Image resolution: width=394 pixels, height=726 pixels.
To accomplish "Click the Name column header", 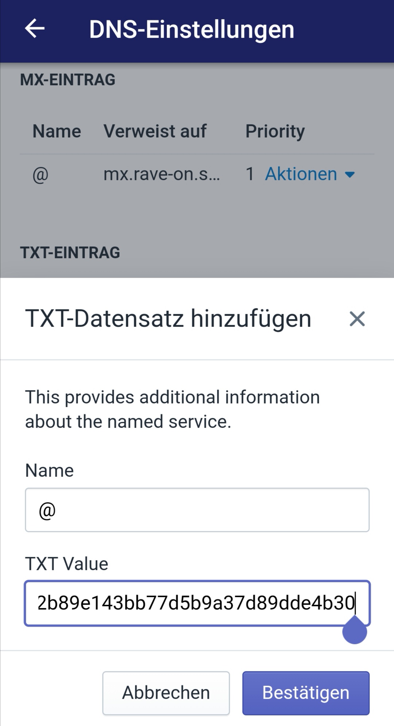I will coord(57,131).
